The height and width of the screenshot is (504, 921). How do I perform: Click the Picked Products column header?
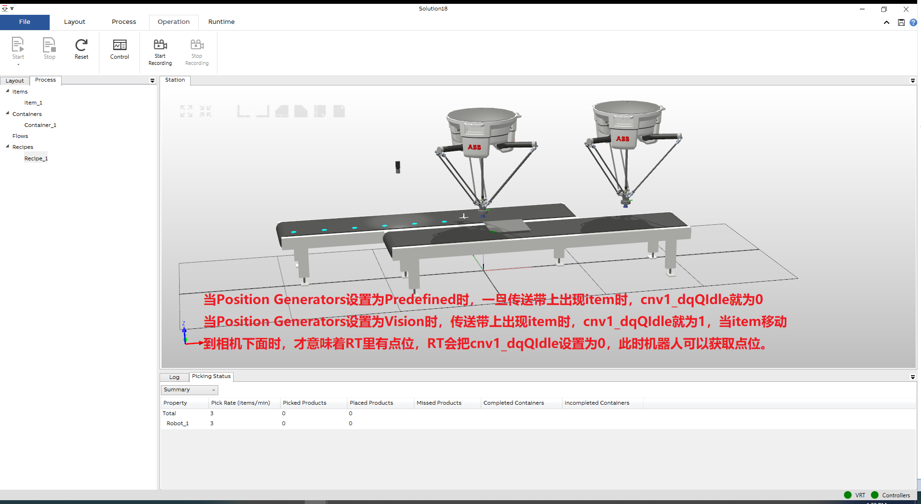click(313, 403)
